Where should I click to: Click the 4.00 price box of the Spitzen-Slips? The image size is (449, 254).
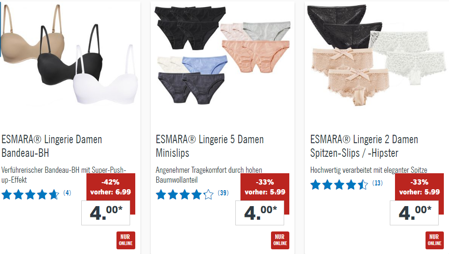coord(414,213)
